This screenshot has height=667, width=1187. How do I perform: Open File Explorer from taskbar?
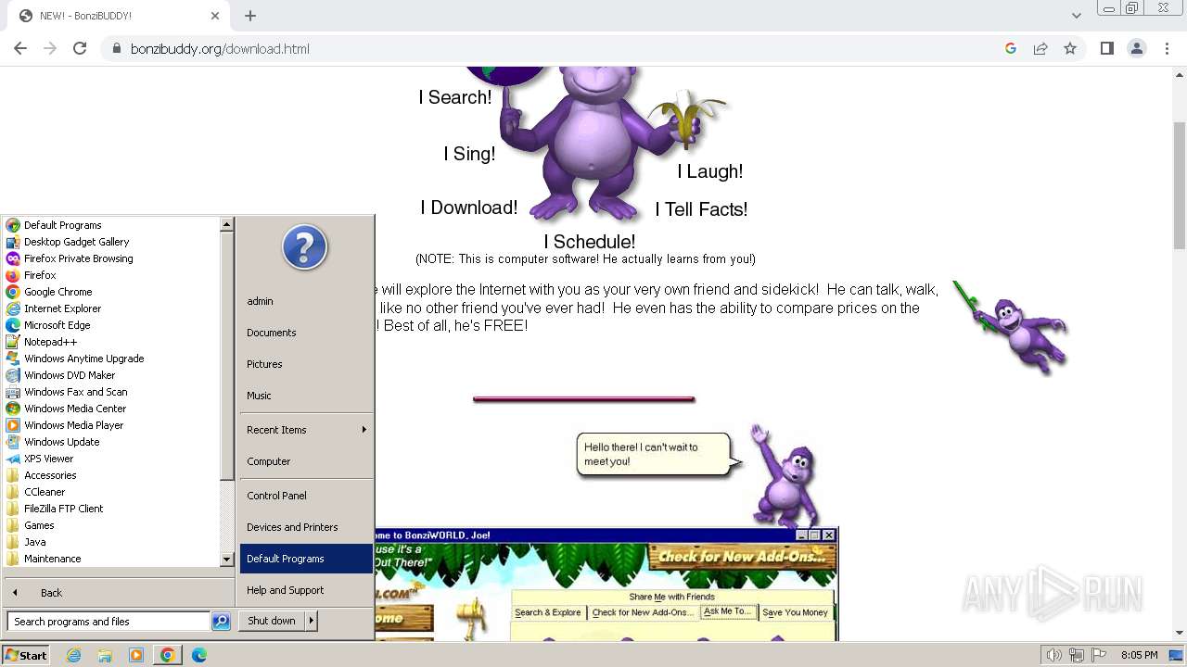coord(105,655)
